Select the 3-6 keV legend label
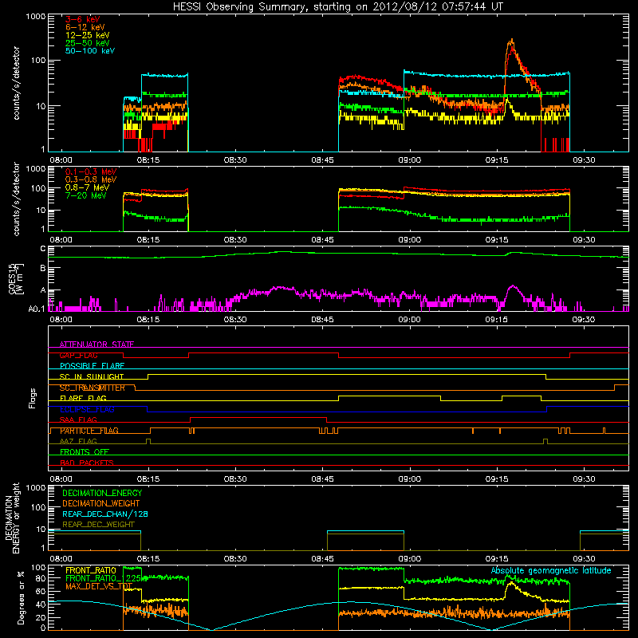 click(x=83, y=19)
